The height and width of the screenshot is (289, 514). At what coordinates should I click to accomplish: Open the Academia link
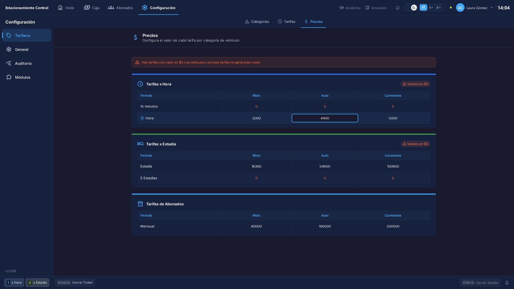[x=350, y=8]
